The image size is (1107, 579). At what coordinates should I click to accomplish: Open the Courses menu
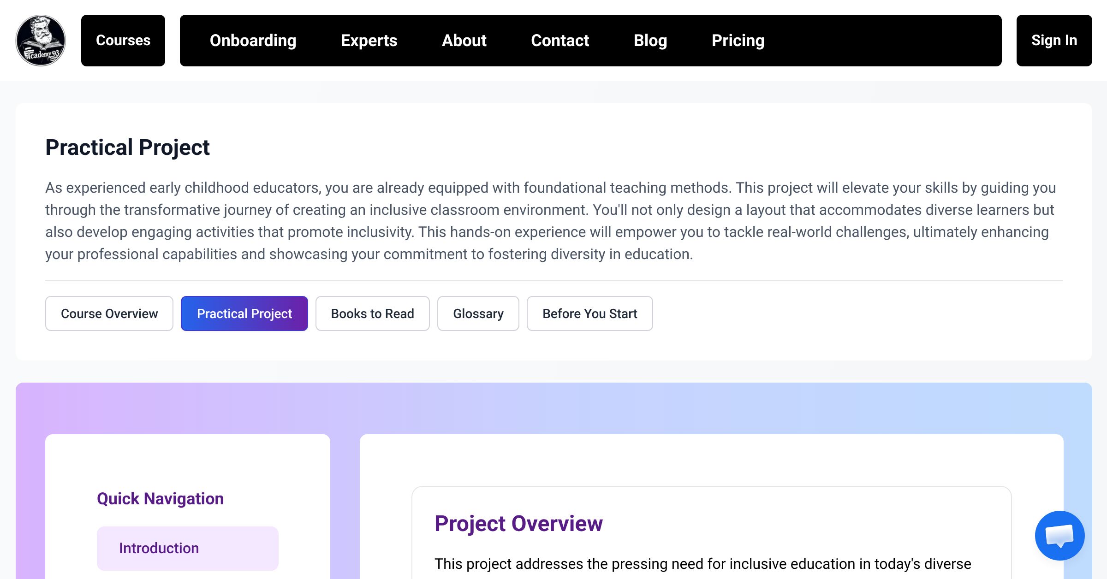pyautogui.click(x=123, y=41)
